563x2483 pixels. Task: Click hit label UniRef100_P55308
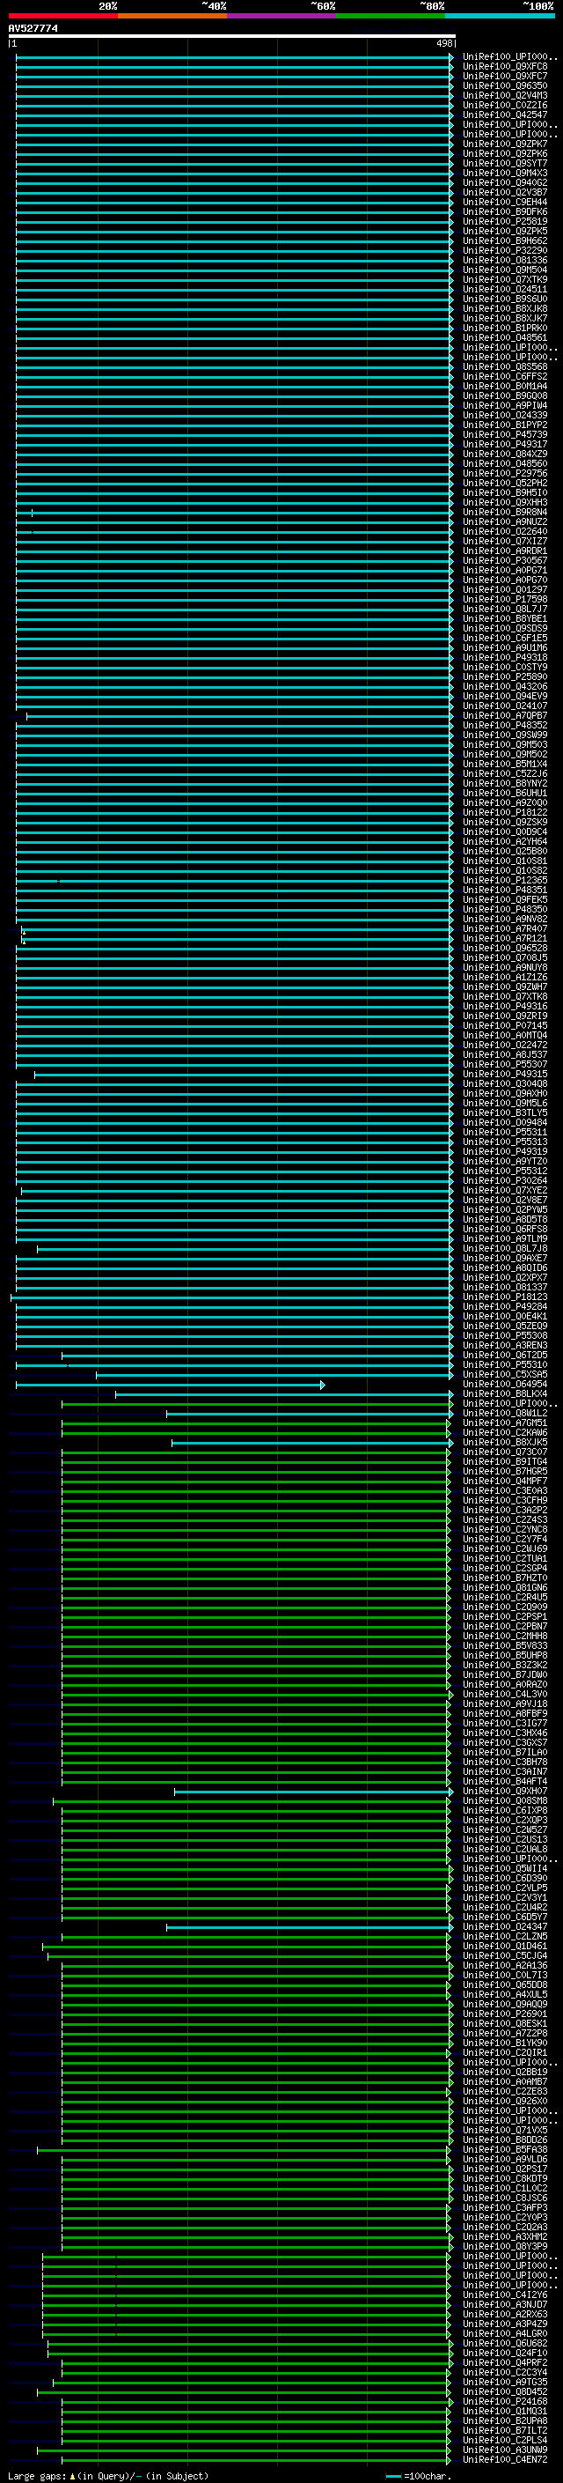[x=505, y=1336]
